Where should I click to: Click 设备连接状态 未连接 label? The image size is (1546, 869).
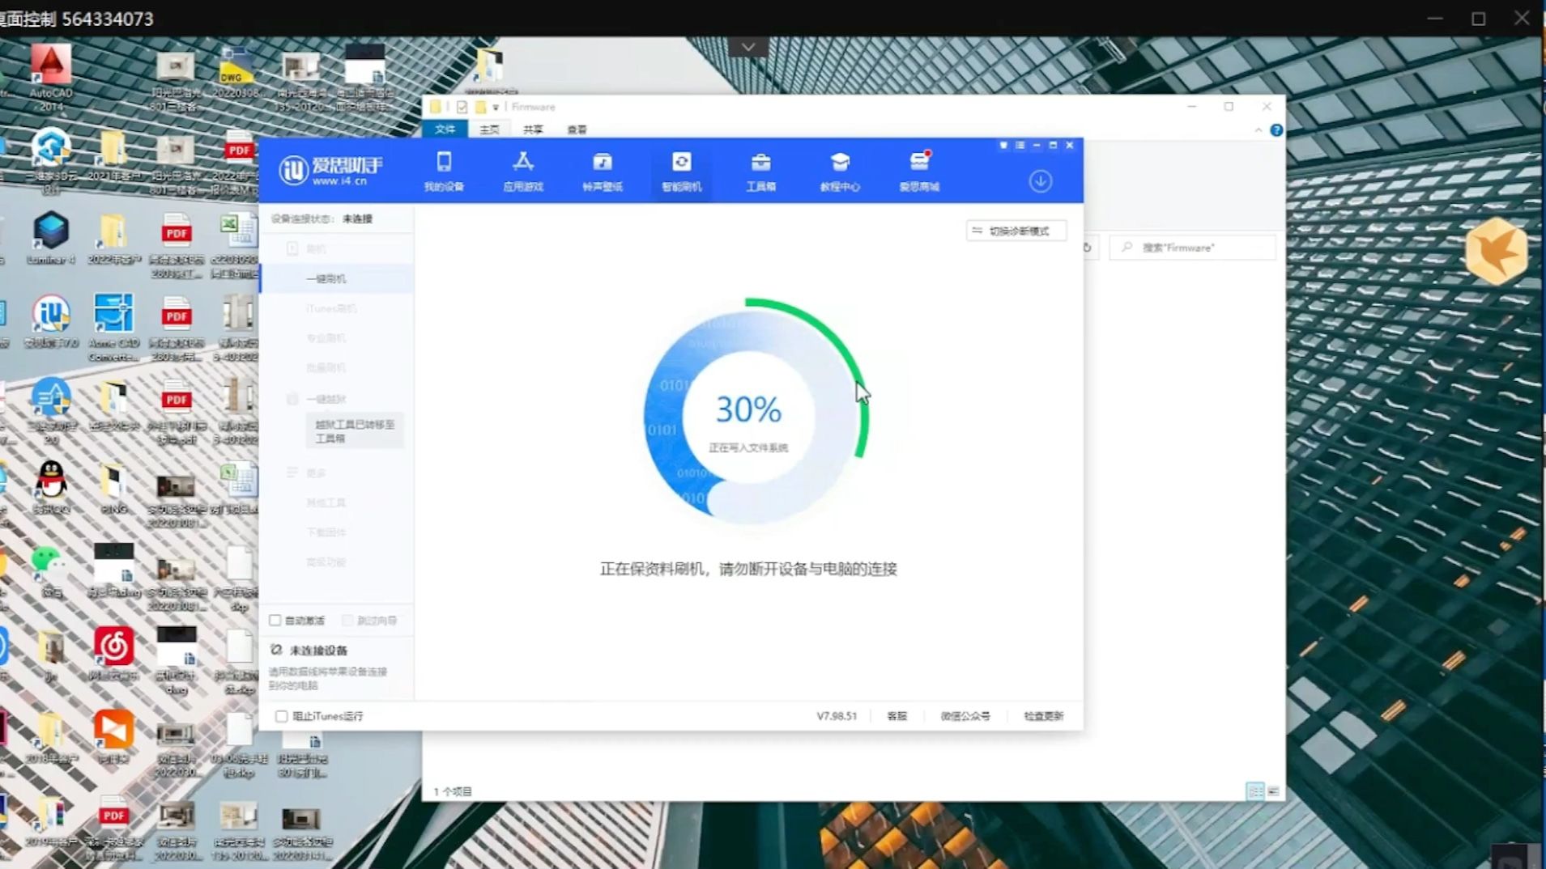(322, 218)
